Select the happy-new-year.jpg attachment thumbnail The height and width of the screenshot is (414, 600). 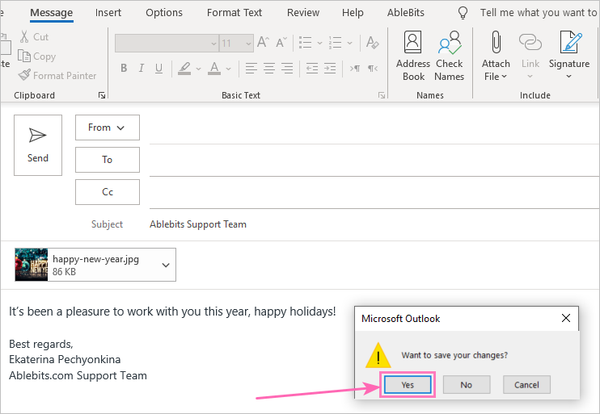(32, 265)
